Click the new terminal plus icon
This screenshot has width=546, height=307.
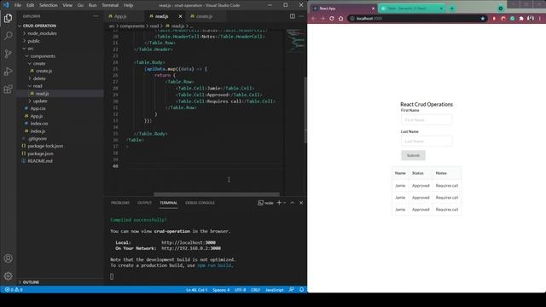279,203
